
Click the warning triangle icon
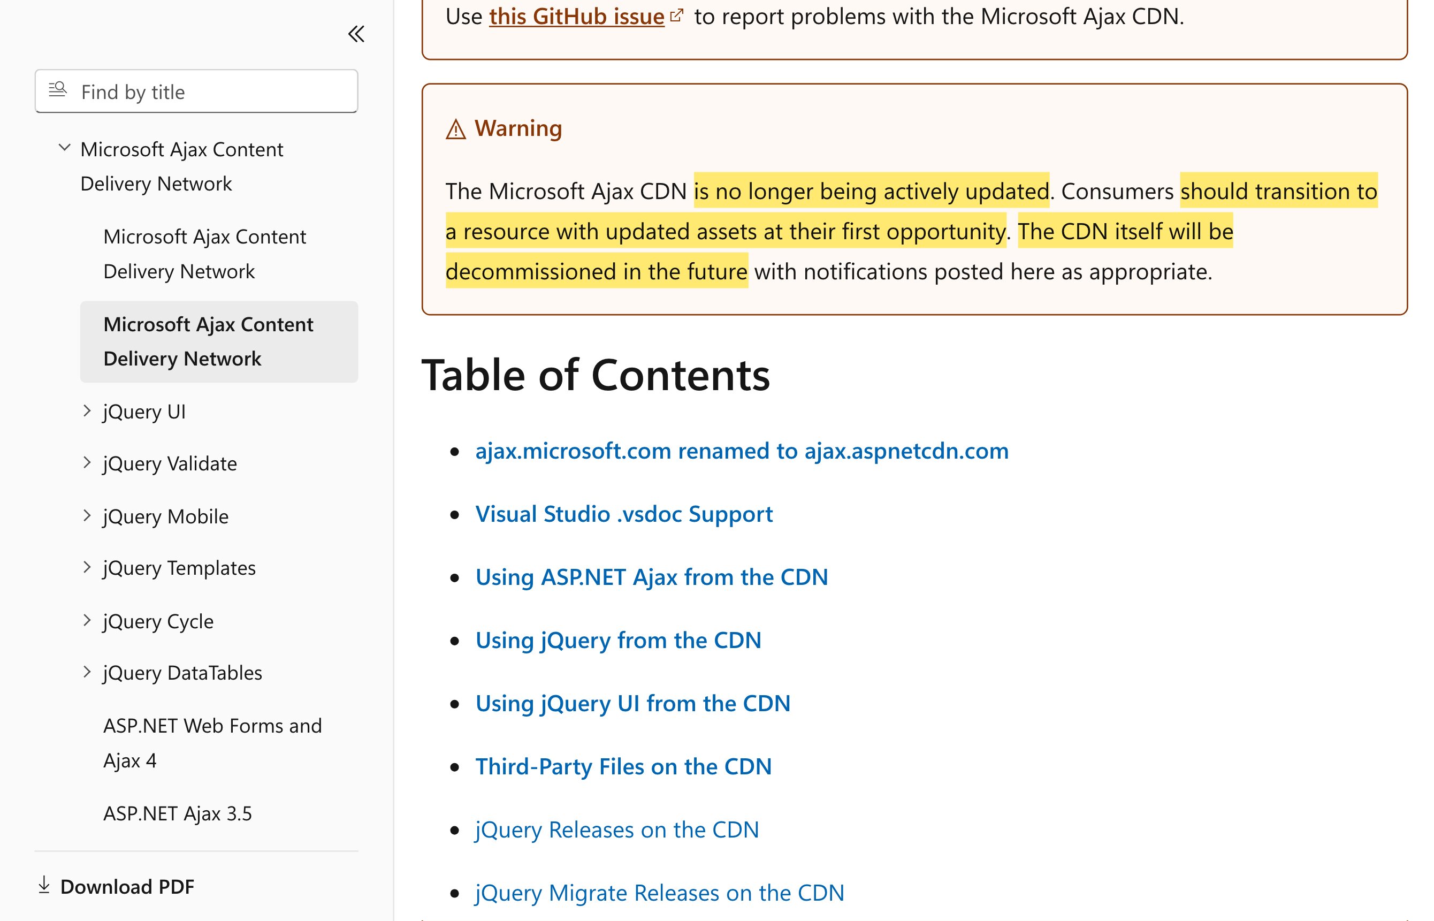pos(456,129)
